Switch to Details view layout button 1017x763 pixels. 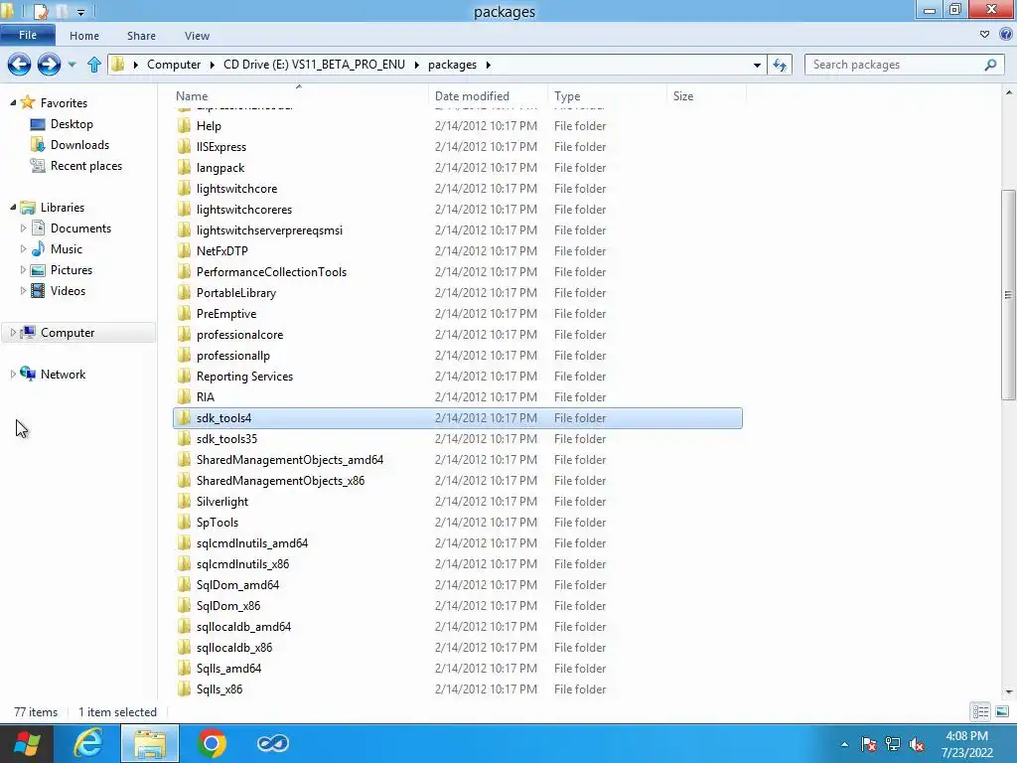pyautogui.click(x=980, y=711)
